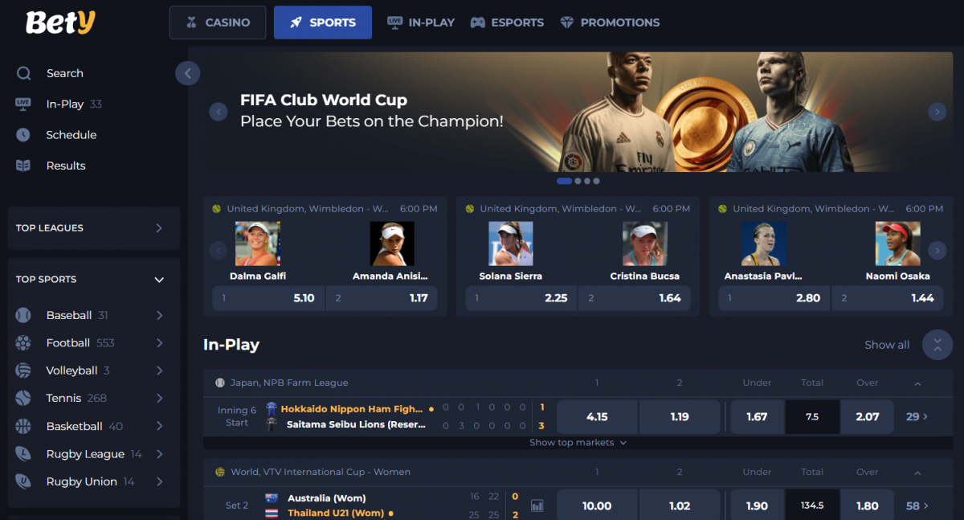Bet on Amanda Anisimova at 1.17
This screenshot has height=520, width=964.
382,298
